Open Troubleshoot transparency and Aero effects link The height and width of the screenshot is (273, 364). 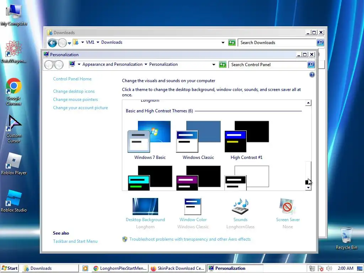point(190,239)
